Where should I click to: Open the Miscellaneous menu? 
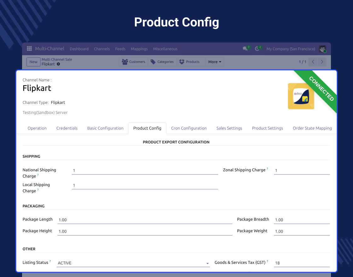pos(165,49)
